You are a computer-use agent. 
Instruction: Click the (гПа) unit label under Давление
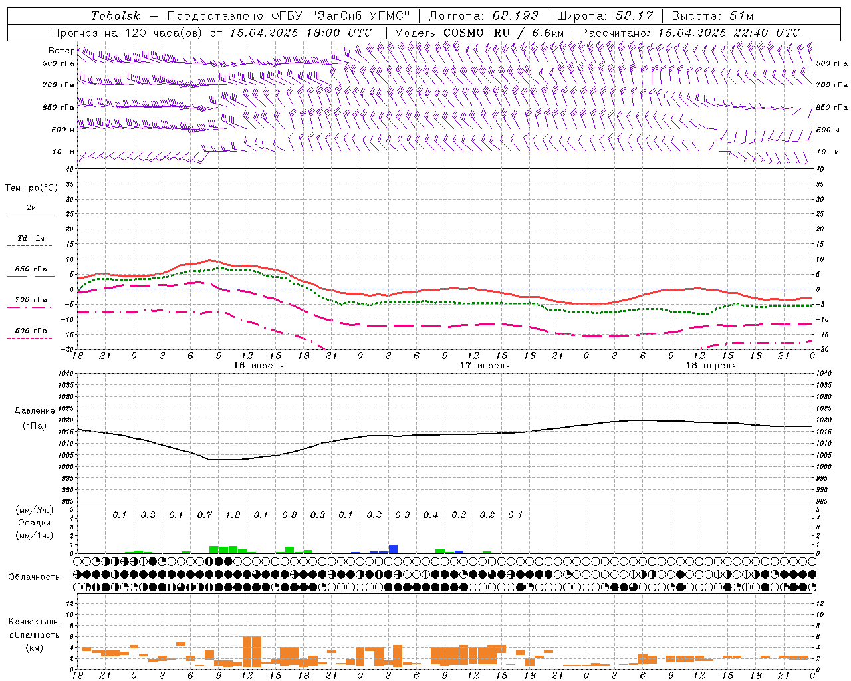[35, 426]
